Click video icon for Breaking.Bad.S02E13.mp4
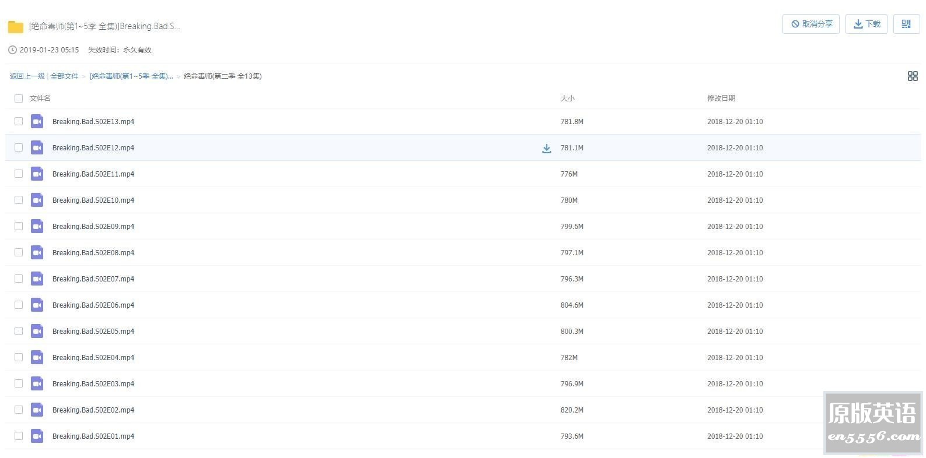926x458 pixels. point(37,121)
